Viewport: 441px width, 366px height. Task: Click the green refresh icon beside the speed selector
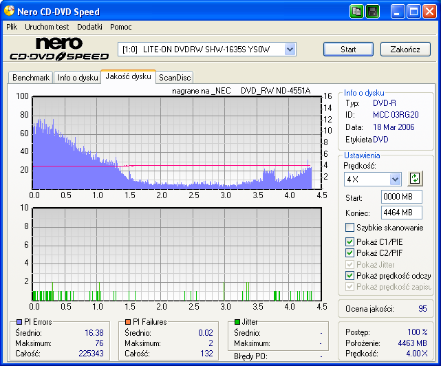[x=415, y=178]
